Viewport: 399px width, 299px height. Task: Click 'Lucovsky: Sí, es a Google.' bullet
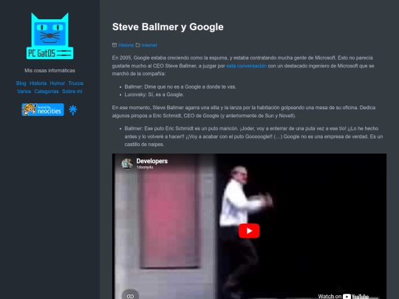pos(154,94)
